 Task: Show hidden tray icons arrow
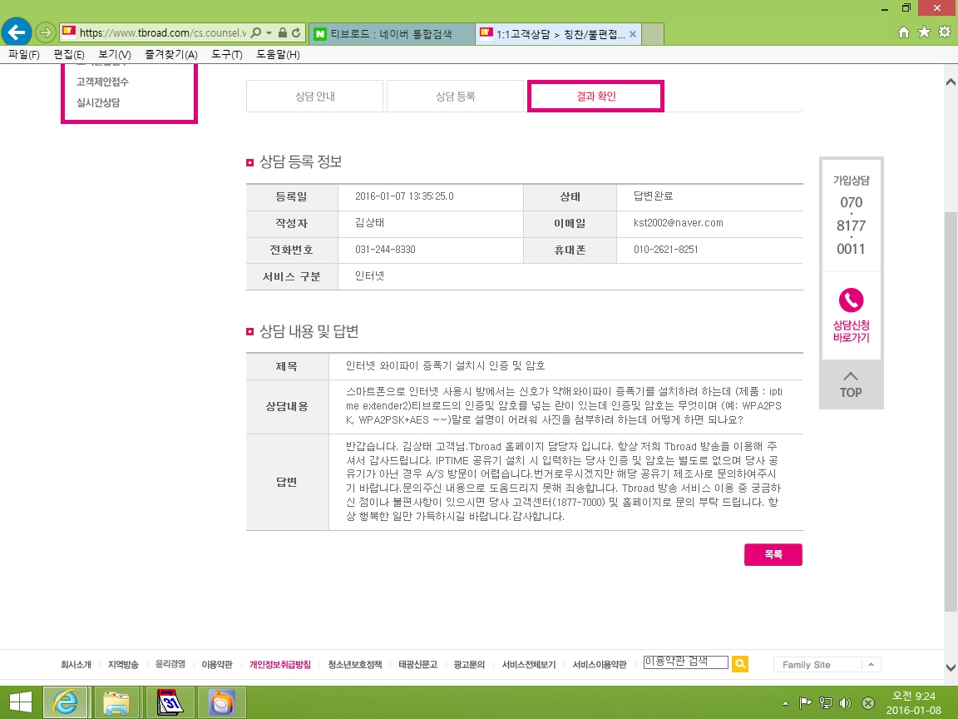pyautogui.click(x=785, y=703)
